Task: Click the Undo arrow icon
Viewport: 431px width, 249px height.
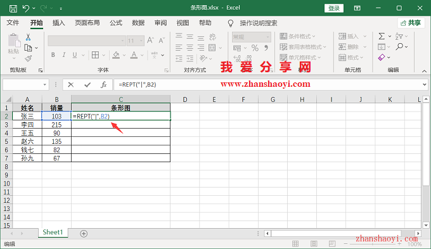Action: tap(26, 8)
